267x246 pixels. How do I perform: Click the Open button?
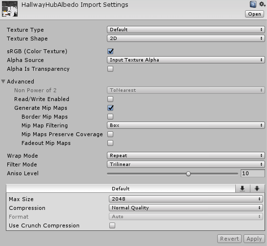point(255,14)
